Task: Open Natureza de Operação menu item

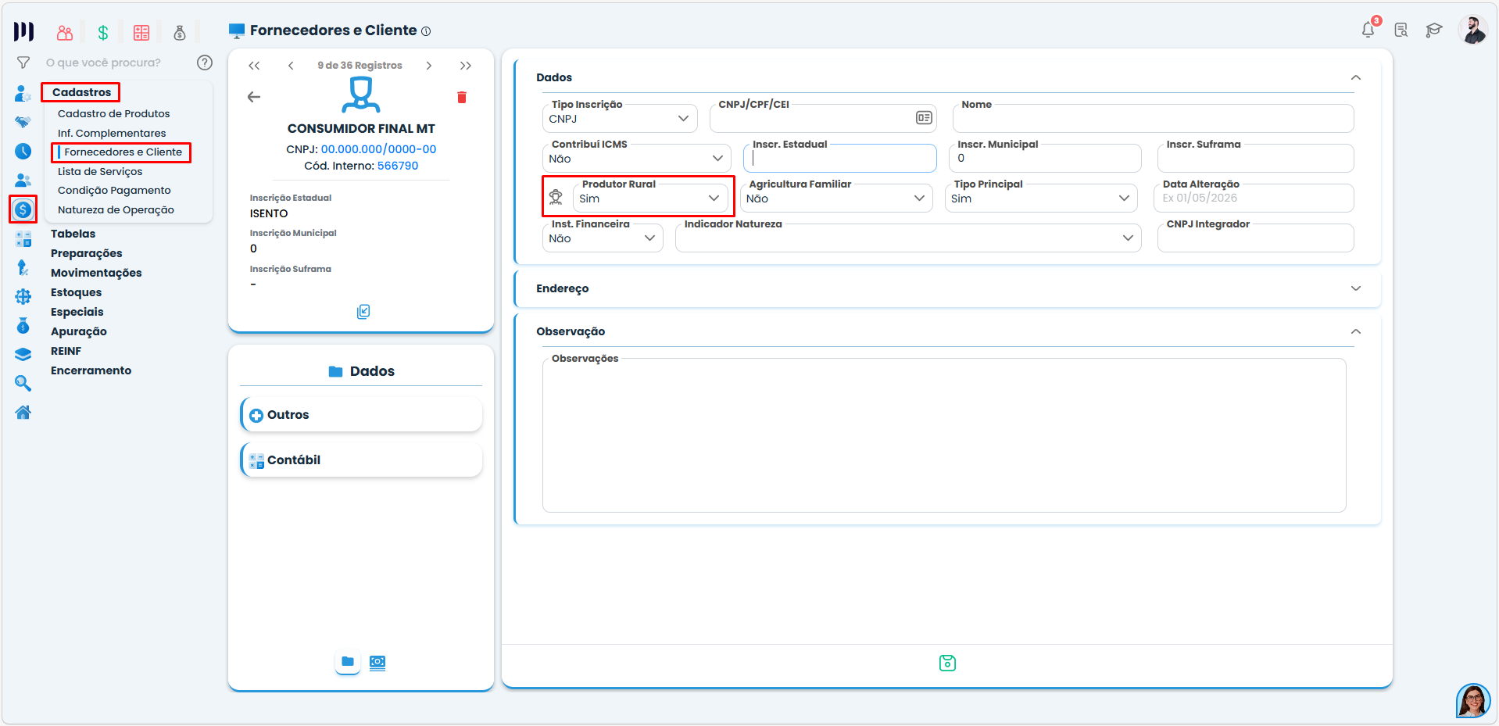Action: (x=116, y=210)
